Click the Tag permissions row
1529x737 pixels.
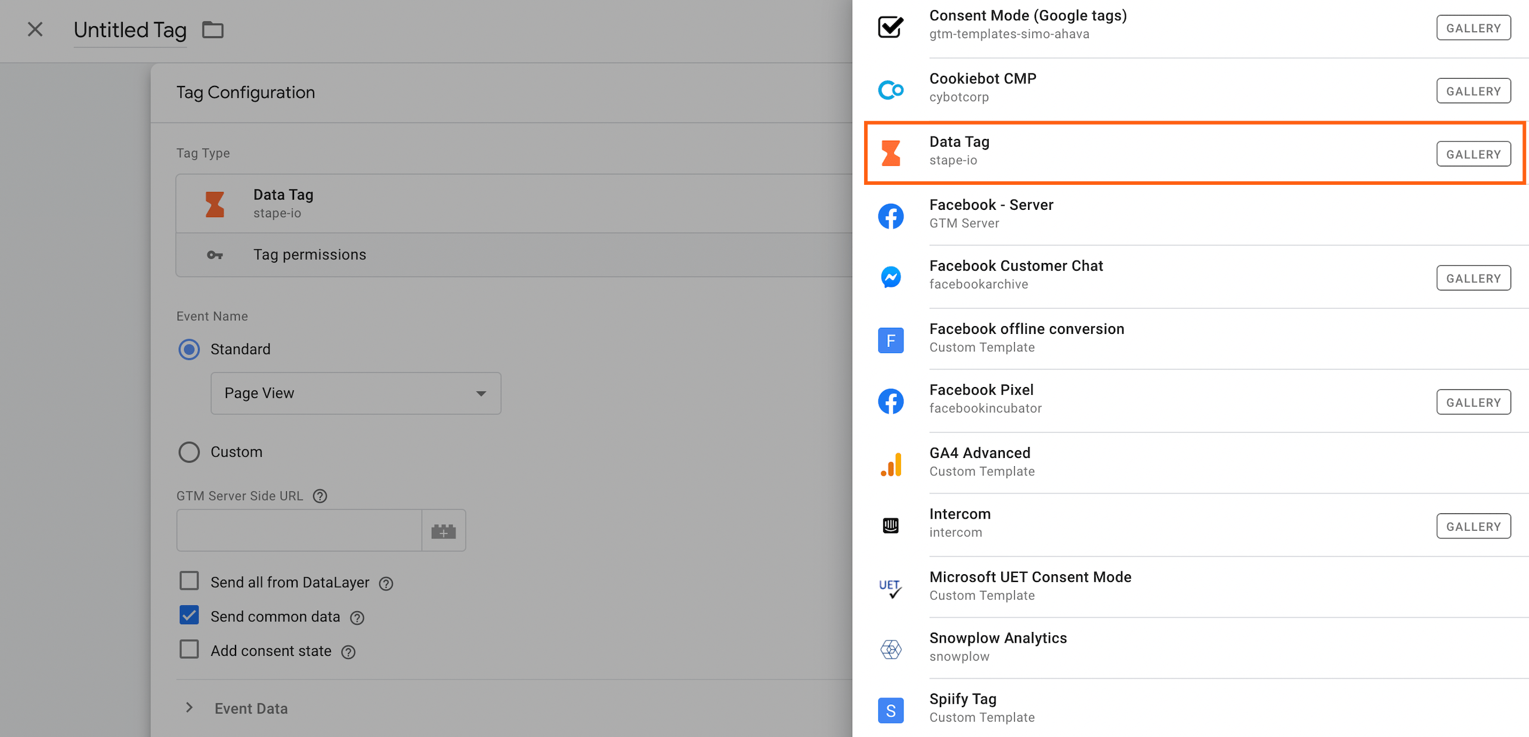pyautogui.click(x=514, y=255)
